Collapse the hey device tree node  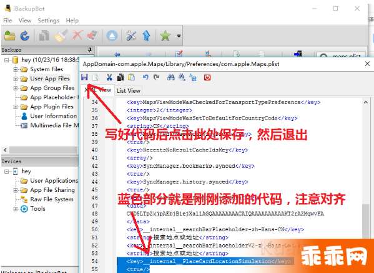[6, 171]
